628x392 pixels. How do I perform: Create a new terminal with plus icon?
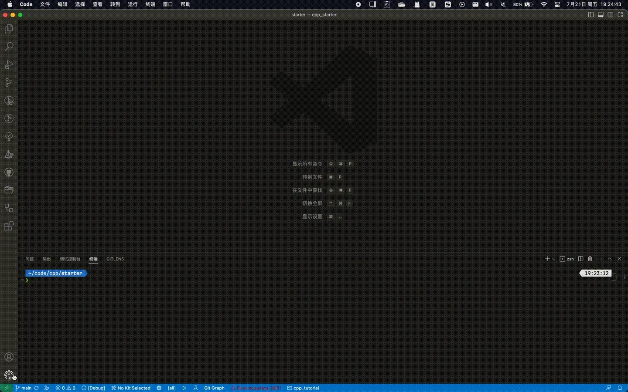547,259
